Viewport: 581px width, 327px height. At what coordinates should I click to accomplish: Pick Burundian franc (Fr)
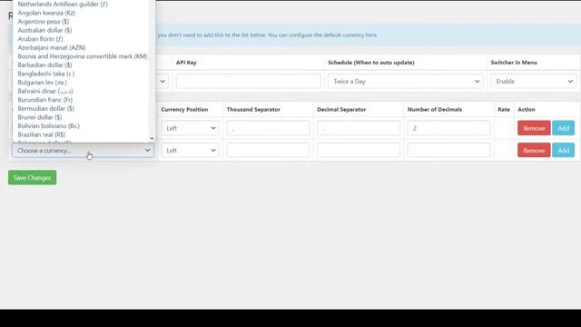45,100
